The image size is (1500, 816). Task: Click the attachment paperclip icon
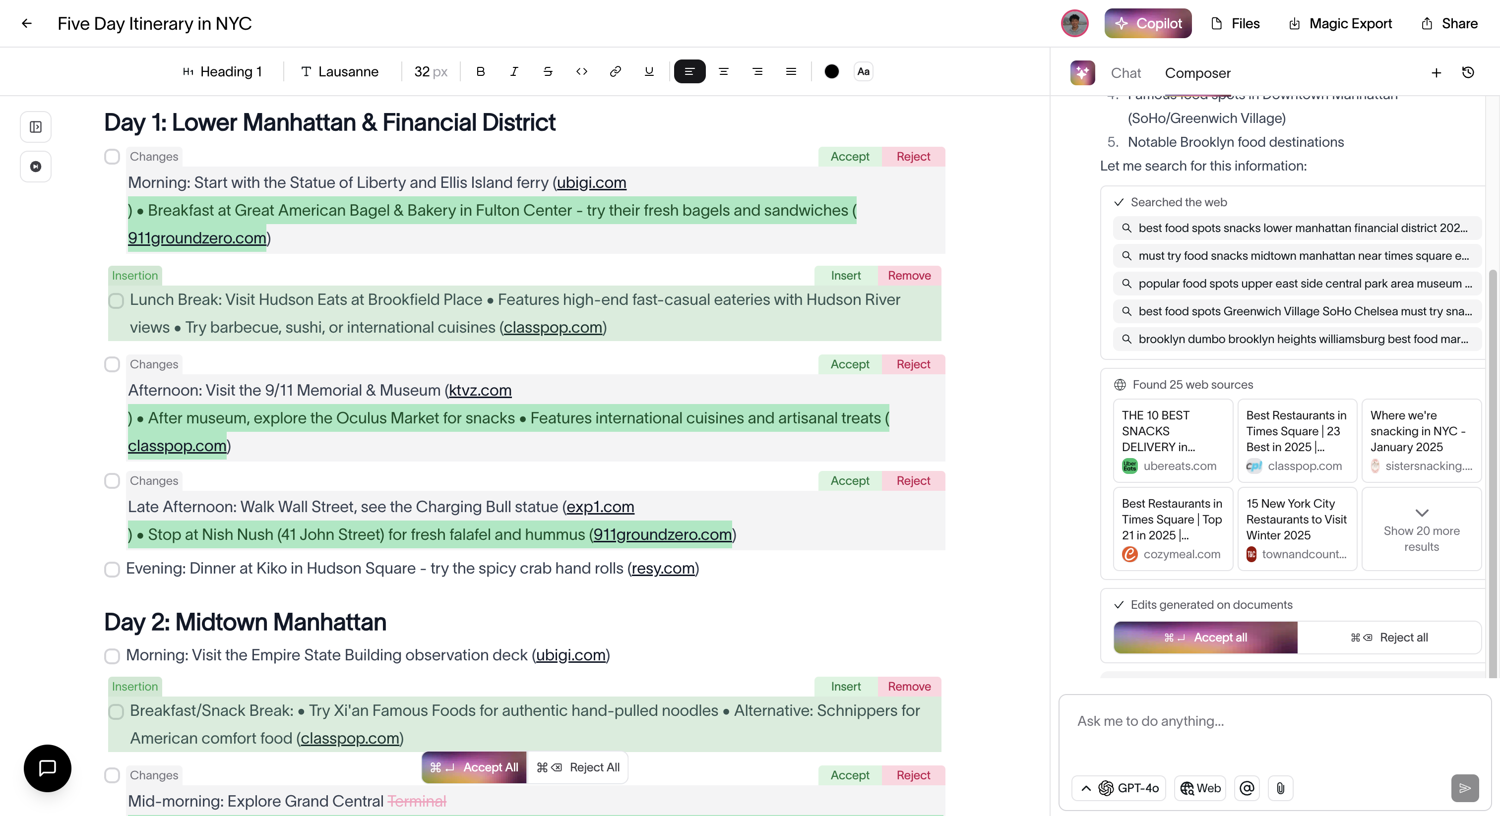(1280, 788)
